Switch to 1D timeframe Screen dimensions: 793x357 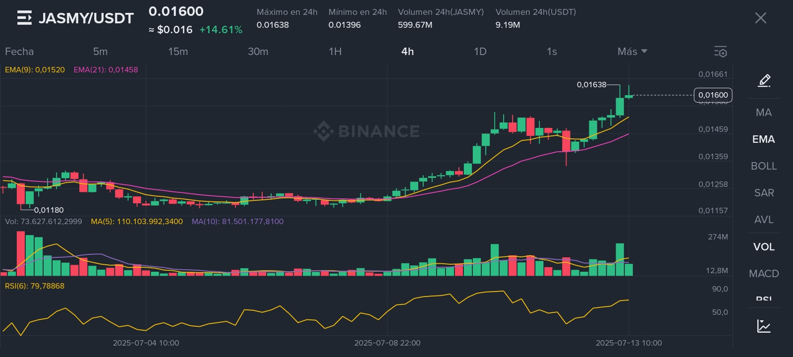pos(480,52)
